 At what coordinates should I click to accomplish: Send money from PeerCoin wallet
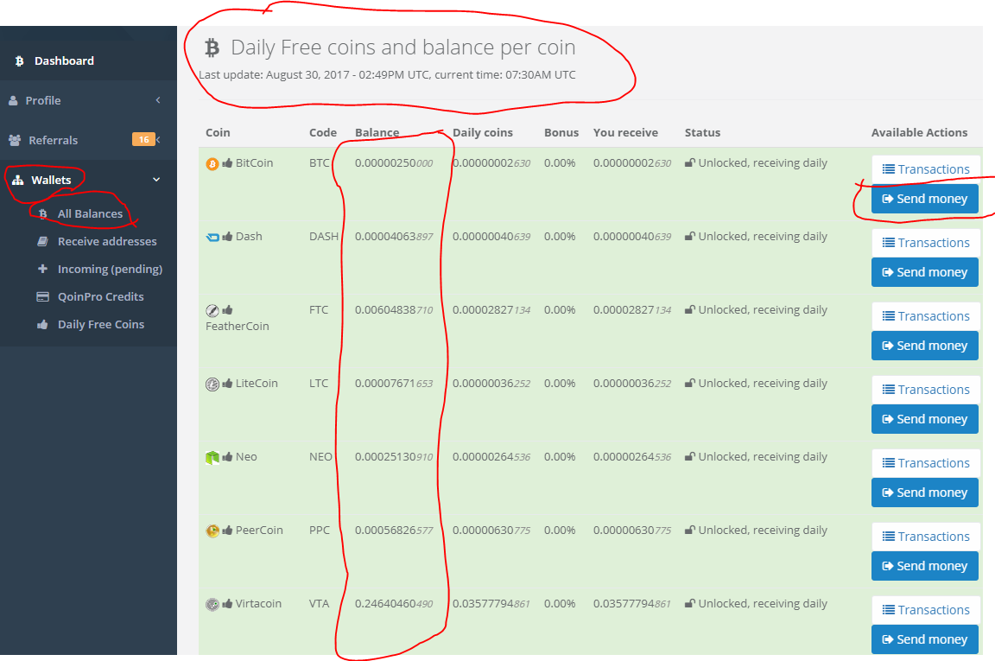point(924,567)
